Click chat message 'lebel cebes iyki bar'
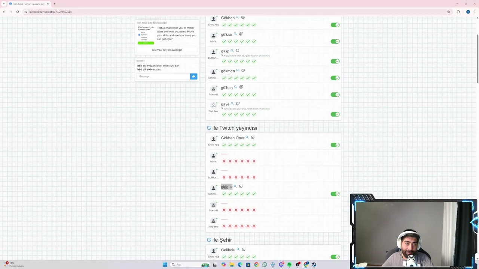 tap(167, 66)
